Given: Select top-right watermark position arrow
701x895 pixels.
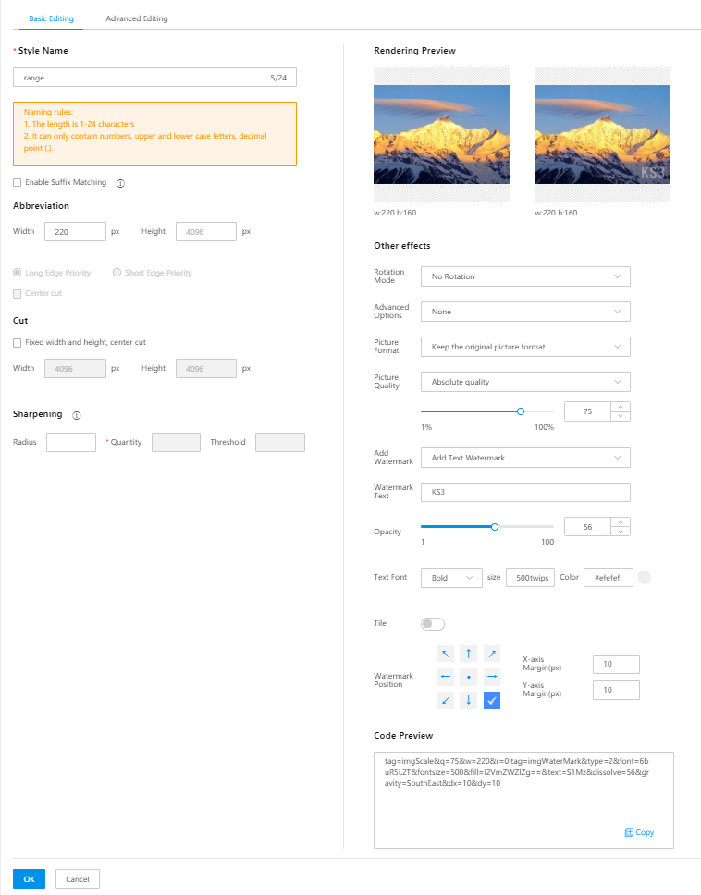Looking at the screenshot, I should click(491, 654).
